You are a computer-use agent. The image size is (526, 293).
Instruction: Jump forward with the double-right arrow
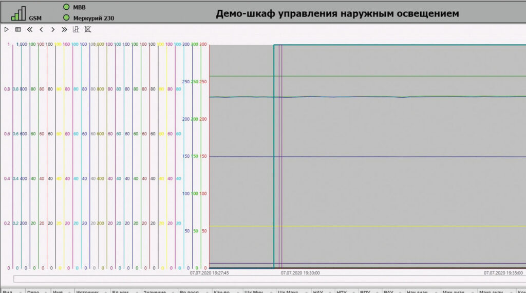coord(64,30)
